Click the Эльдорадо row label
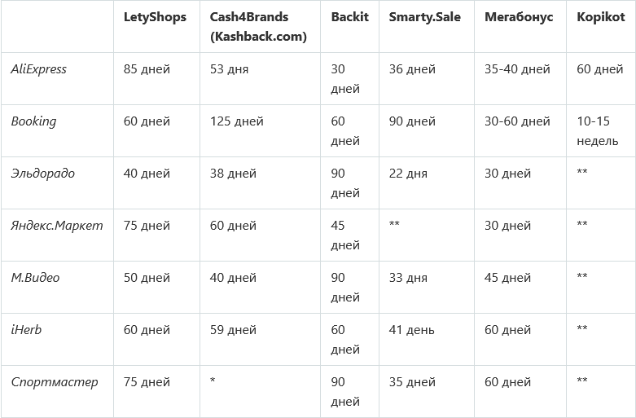636x418 pixels. pos(42,174)
